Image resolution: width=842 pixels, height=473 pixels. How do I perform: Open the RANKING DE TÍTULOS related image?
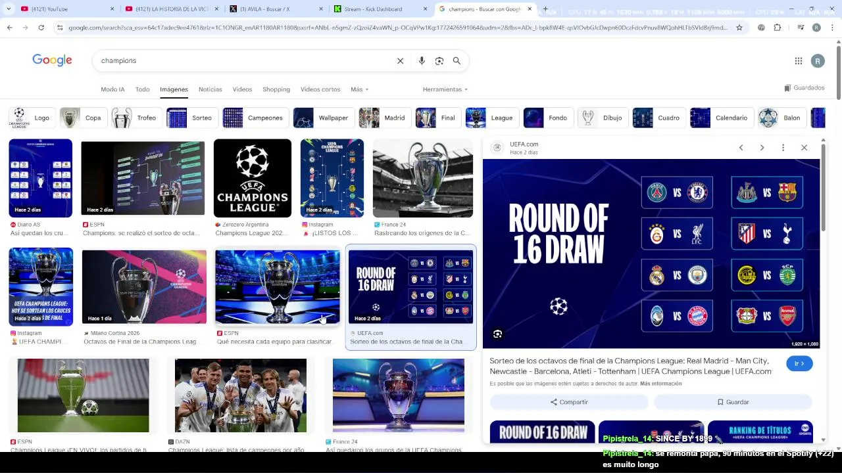click(760, 432)
